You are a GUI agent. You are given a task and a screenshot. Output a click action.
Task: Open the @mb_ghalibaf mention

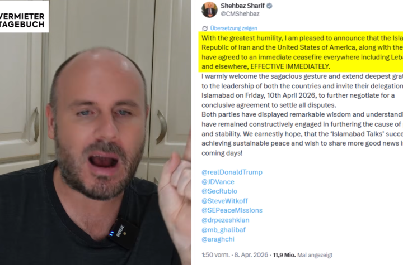point(223,230)
